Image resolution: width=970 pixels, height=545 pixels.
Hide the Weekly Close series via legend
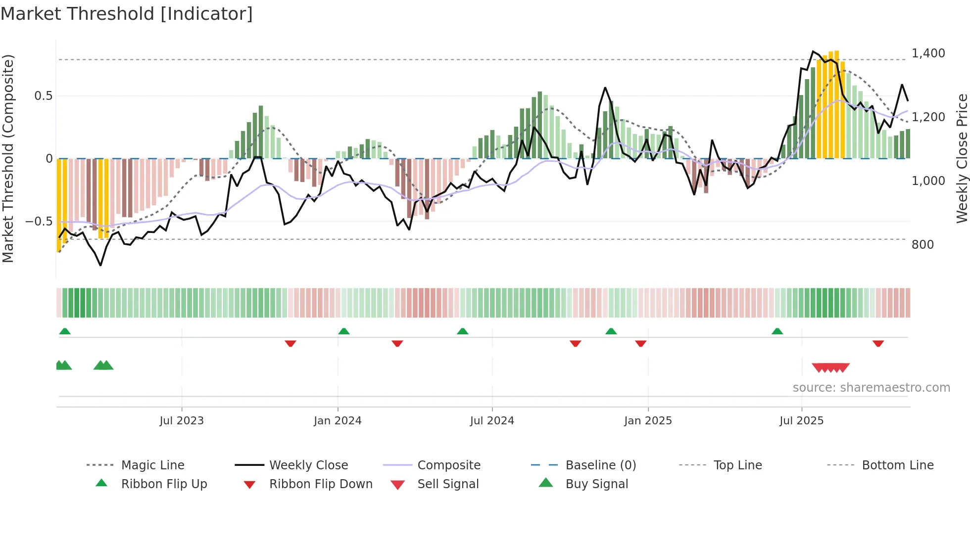click(x=308, y=465)
